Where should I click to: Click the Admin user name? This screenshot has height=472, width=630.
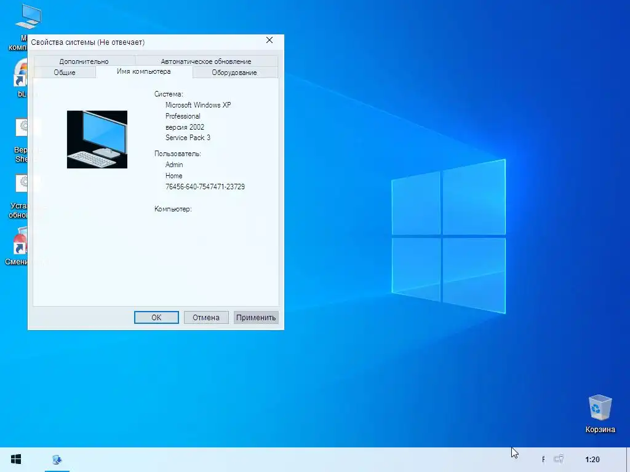(174, 165)
